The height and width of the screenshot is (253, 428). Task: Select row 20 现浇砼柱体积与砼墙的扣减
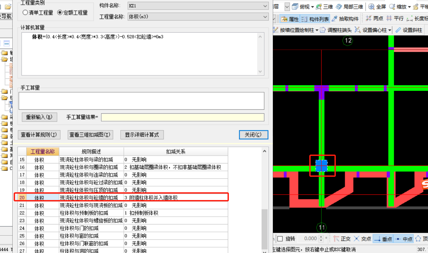click(123, 198)
